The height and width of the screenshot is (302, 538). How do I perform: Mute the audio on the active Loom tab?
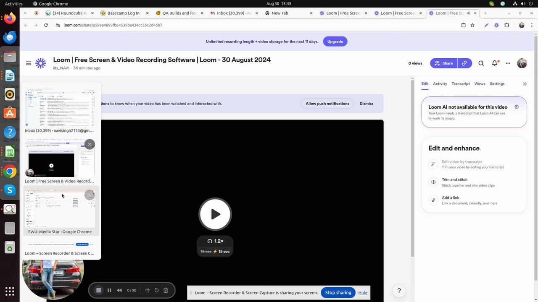(x=469, y=13)
